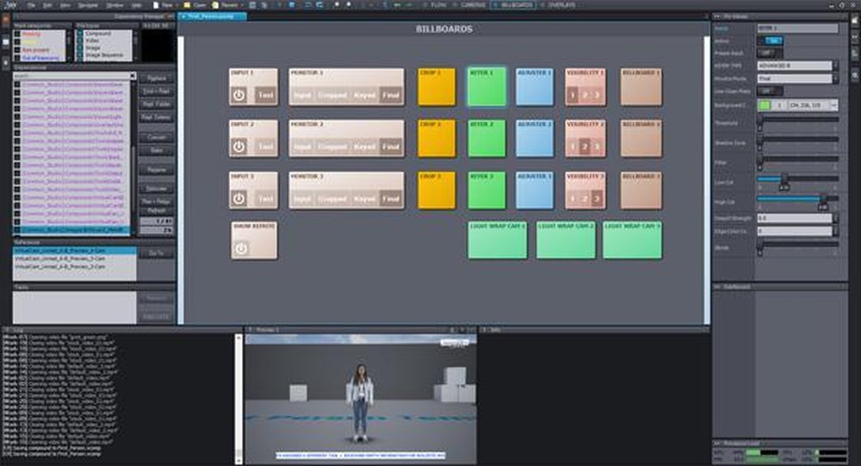Select option 3 in VISIBILITY 2
This screenshot has width=861, height=466.
point(597,146)
